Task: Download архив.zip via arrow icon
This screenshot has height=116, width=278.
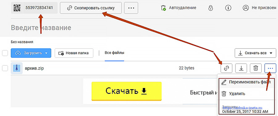Action: 241,68
